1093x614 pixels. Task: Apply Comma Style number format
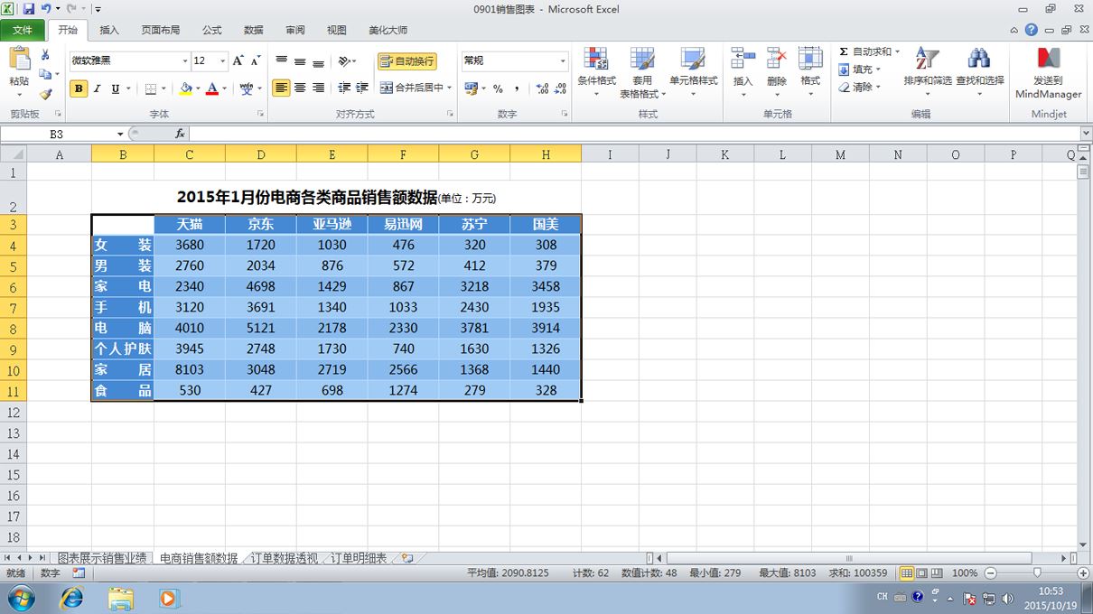pyautogui.click(x=517, y=88)
